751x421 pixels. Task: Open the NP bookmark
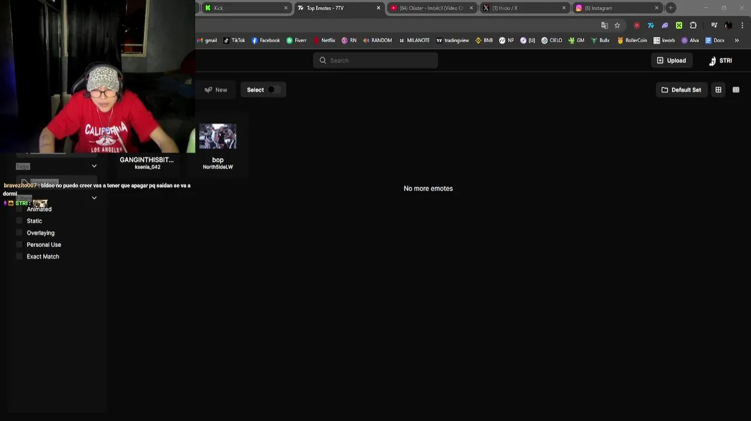tap(506, 40)
